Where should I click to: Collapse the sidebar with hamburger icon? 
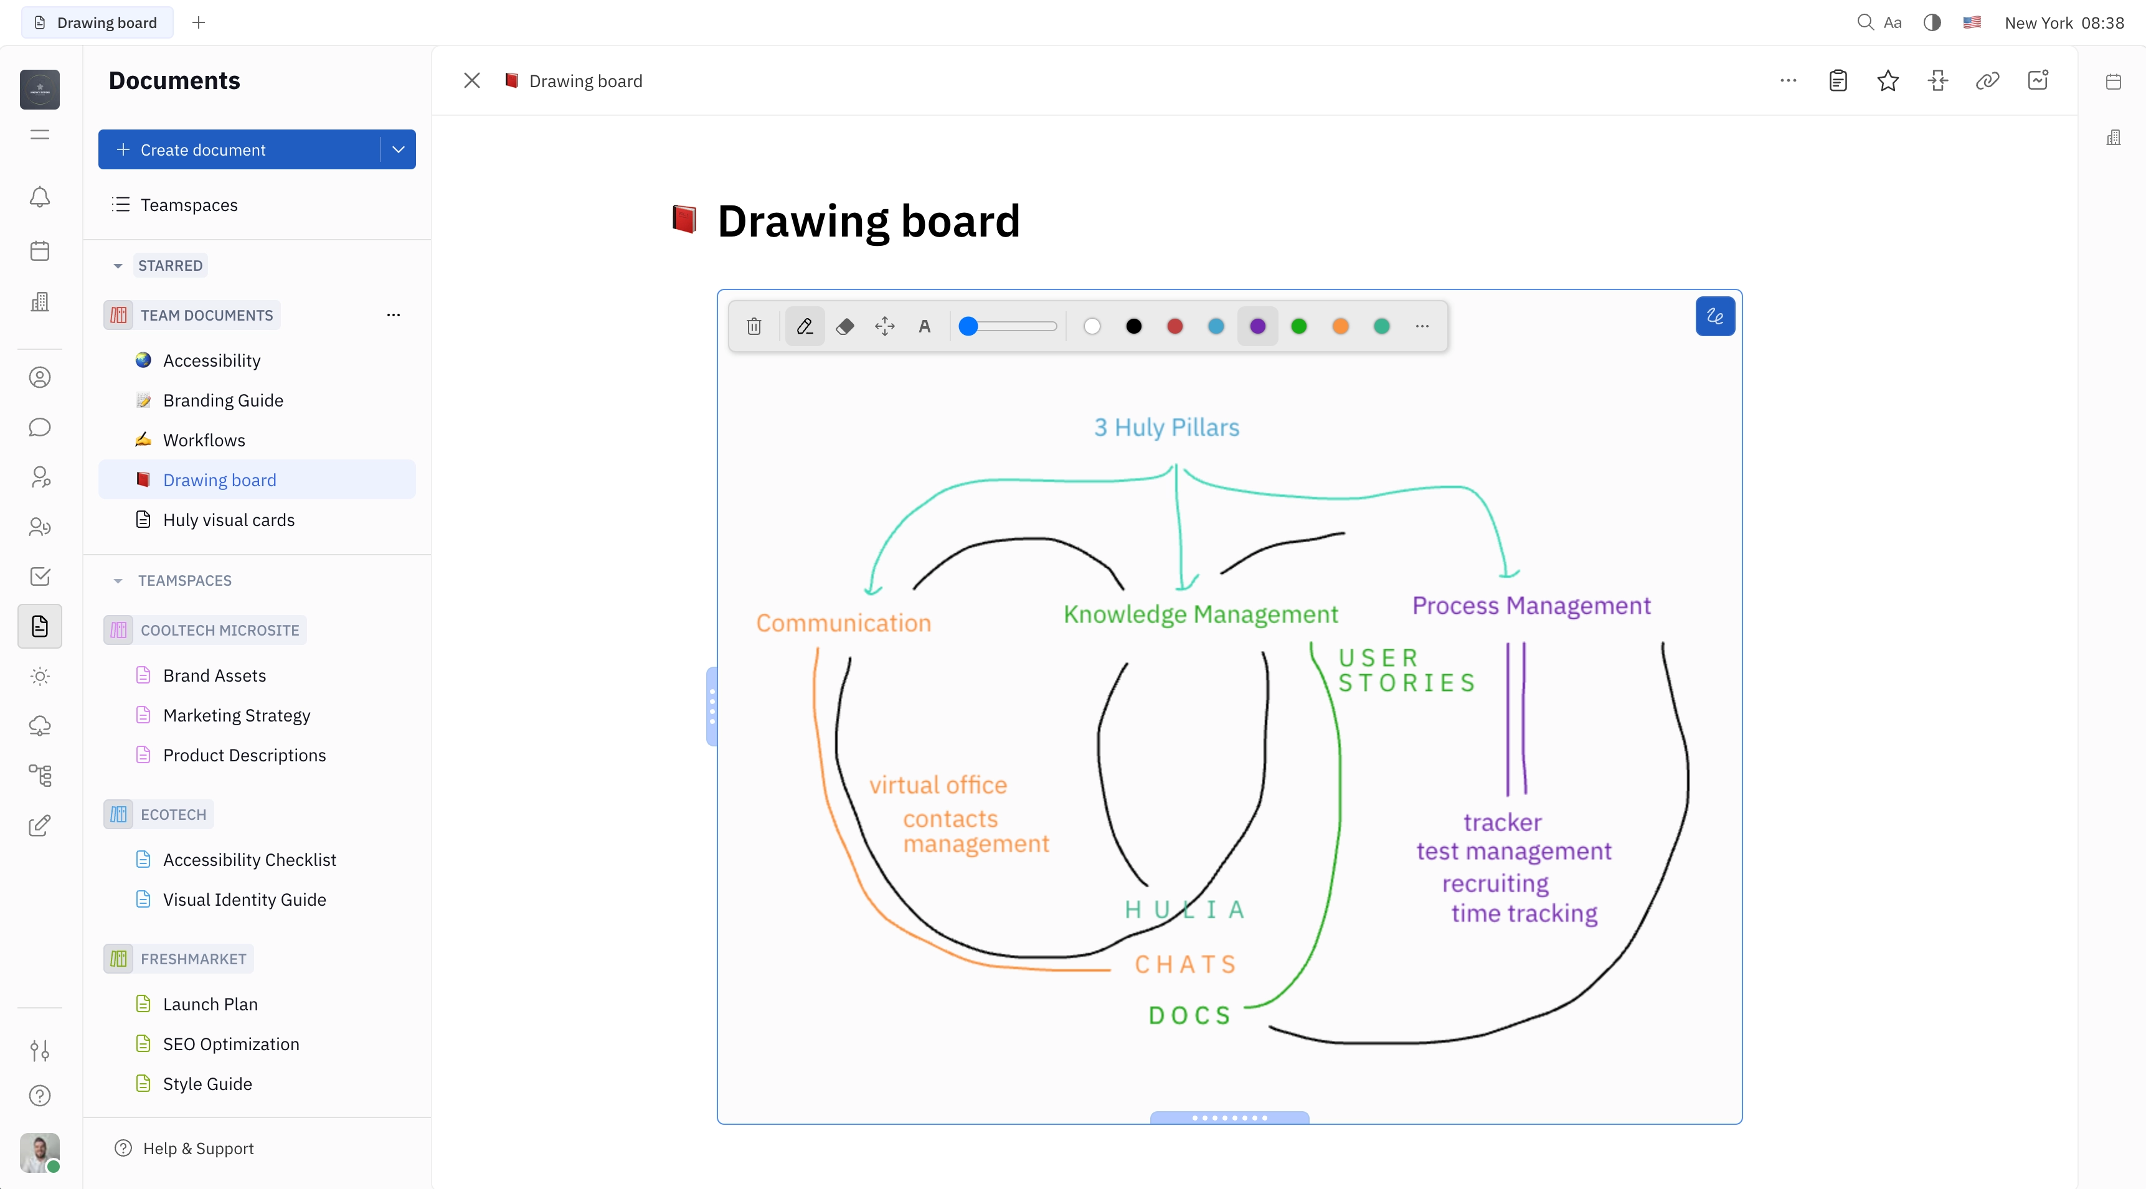39,134
